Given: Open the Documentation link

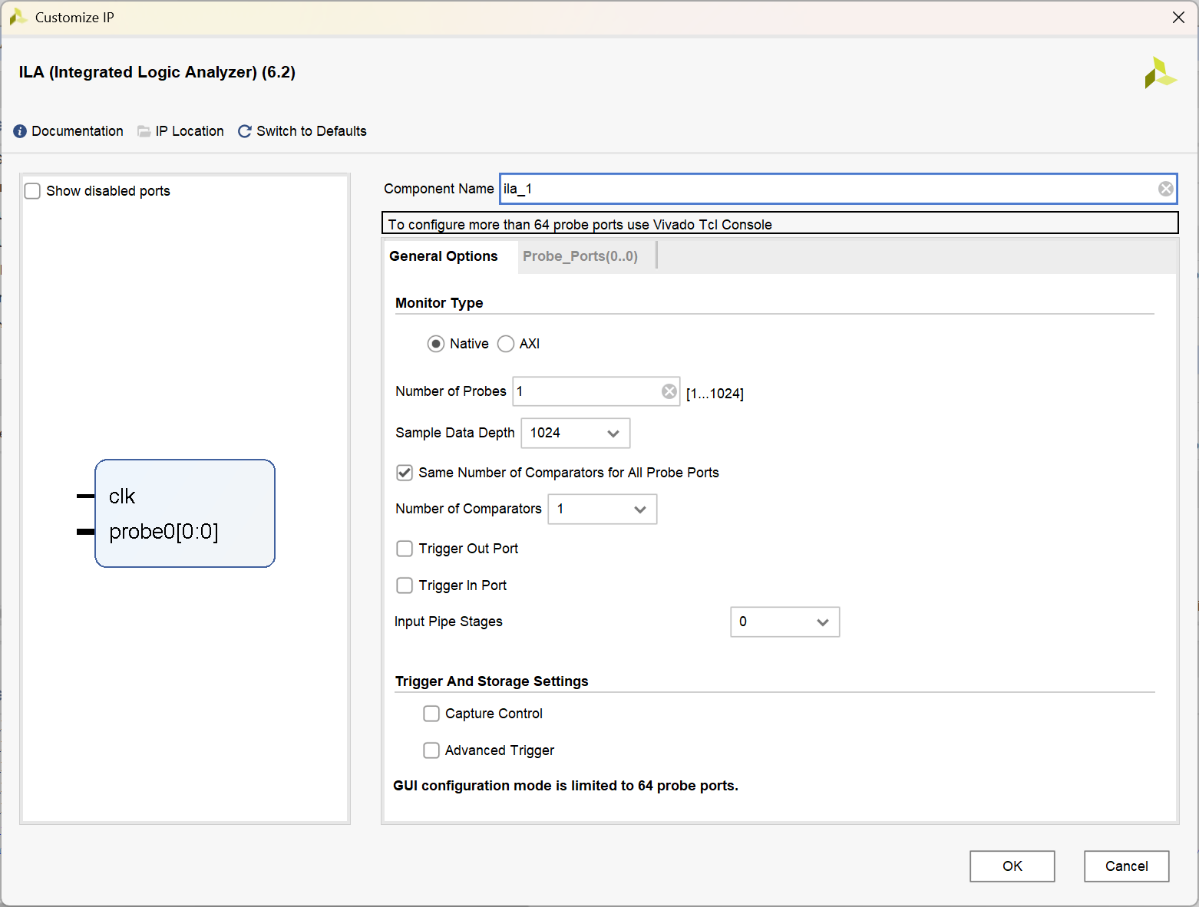Looking at the screenshot, I should [x=78, y=131].
